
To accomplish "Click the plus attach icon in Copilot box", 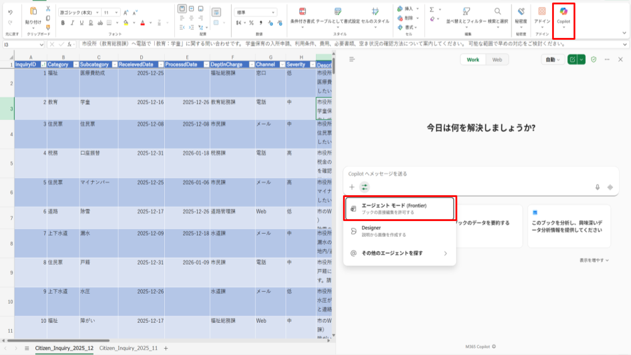I will point(352,187).
